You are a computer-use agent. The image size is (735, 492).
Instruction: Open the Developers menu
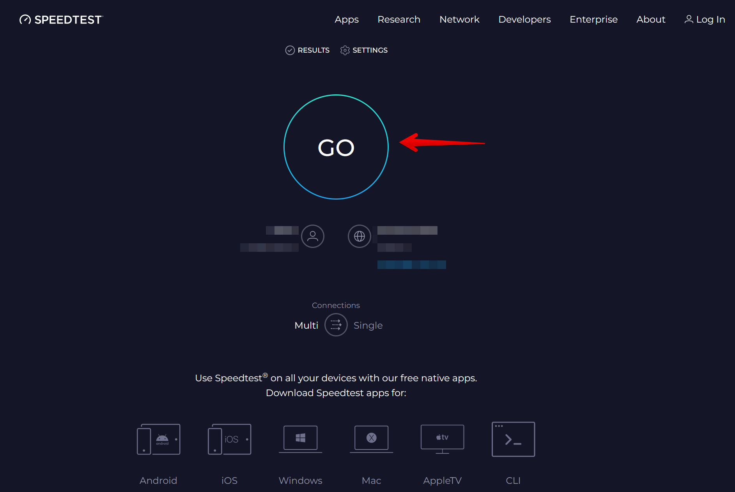[x=524, y=19]
